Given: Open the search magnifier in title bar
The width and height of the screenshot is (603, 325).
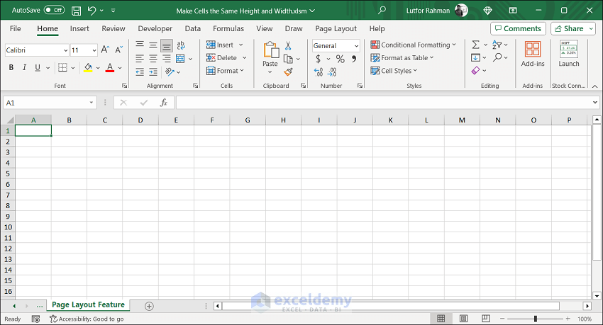Looking at the screenshot, I should click(x=382, y=11).
